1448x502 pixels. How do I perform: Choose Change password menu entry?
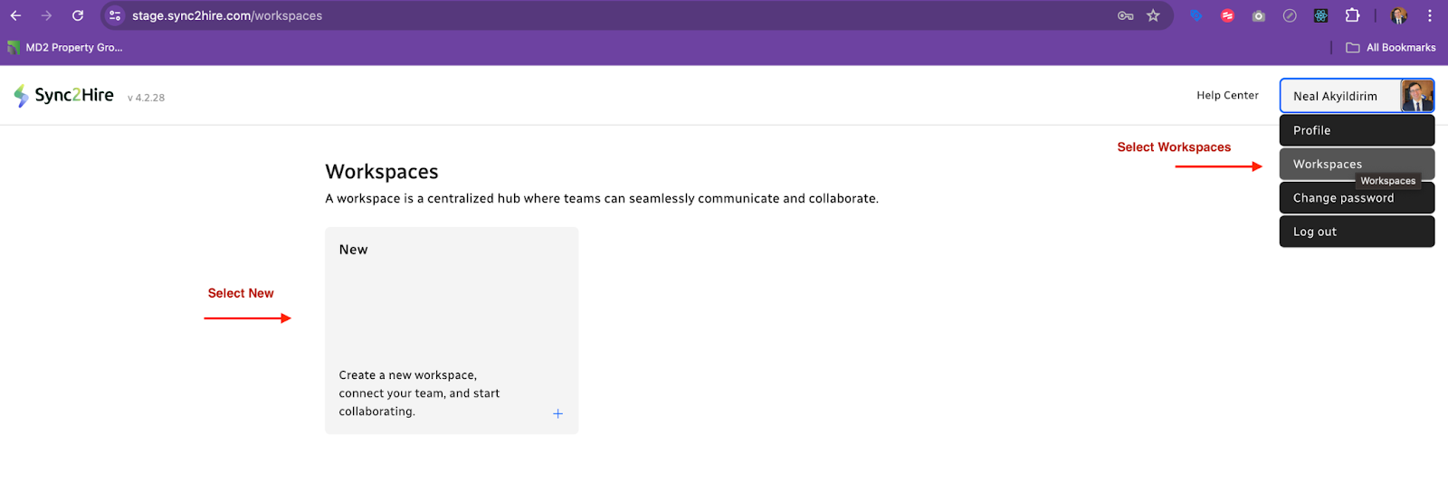pos(1357,198)
